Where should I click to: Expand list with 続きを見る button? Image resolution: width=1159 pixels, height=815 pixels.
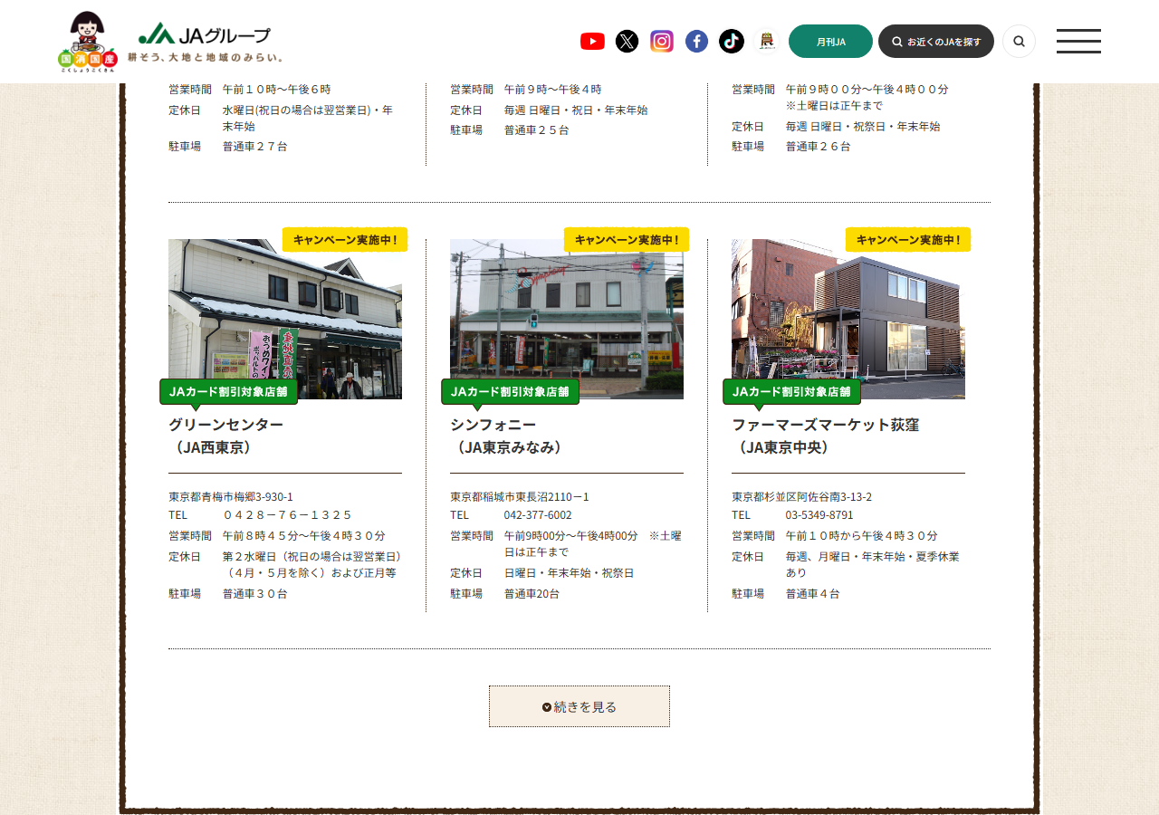coord(579,706)
